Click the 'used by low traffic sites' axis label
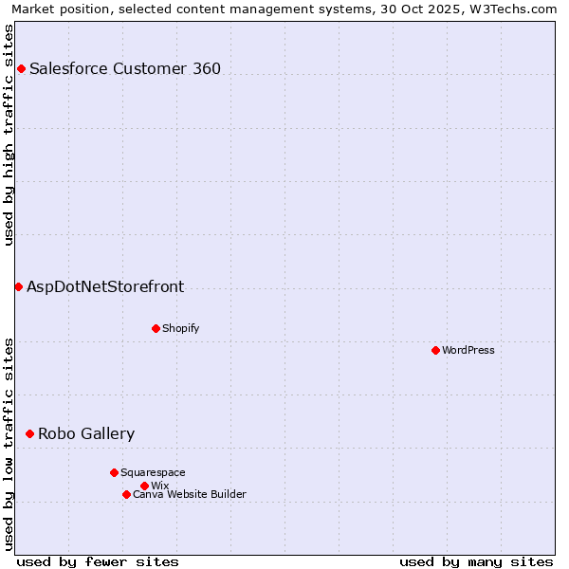Screen dimensions: 569x569 point(9,444)
